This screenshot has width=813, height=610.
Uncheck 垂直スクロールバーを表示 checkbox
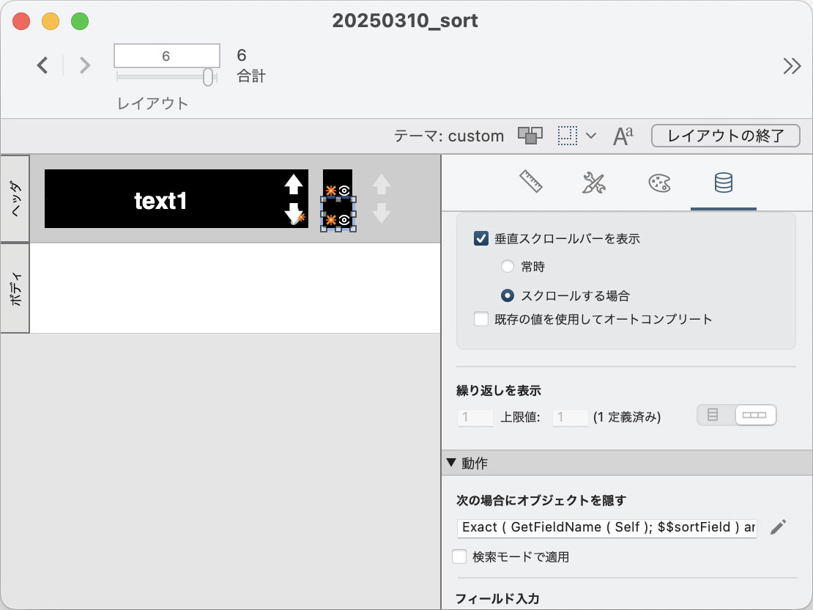480,239
